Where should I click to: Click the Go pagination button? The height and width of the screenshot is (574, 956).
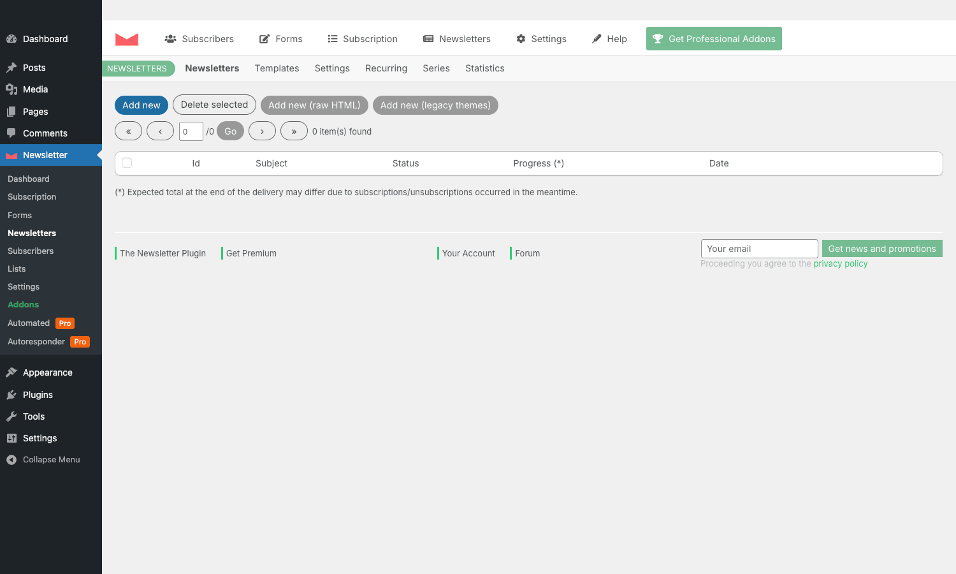230,131
